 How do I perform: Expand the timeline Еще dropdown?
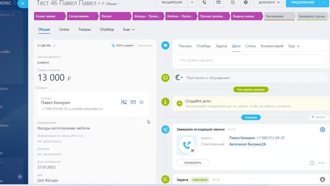[294, 46]
